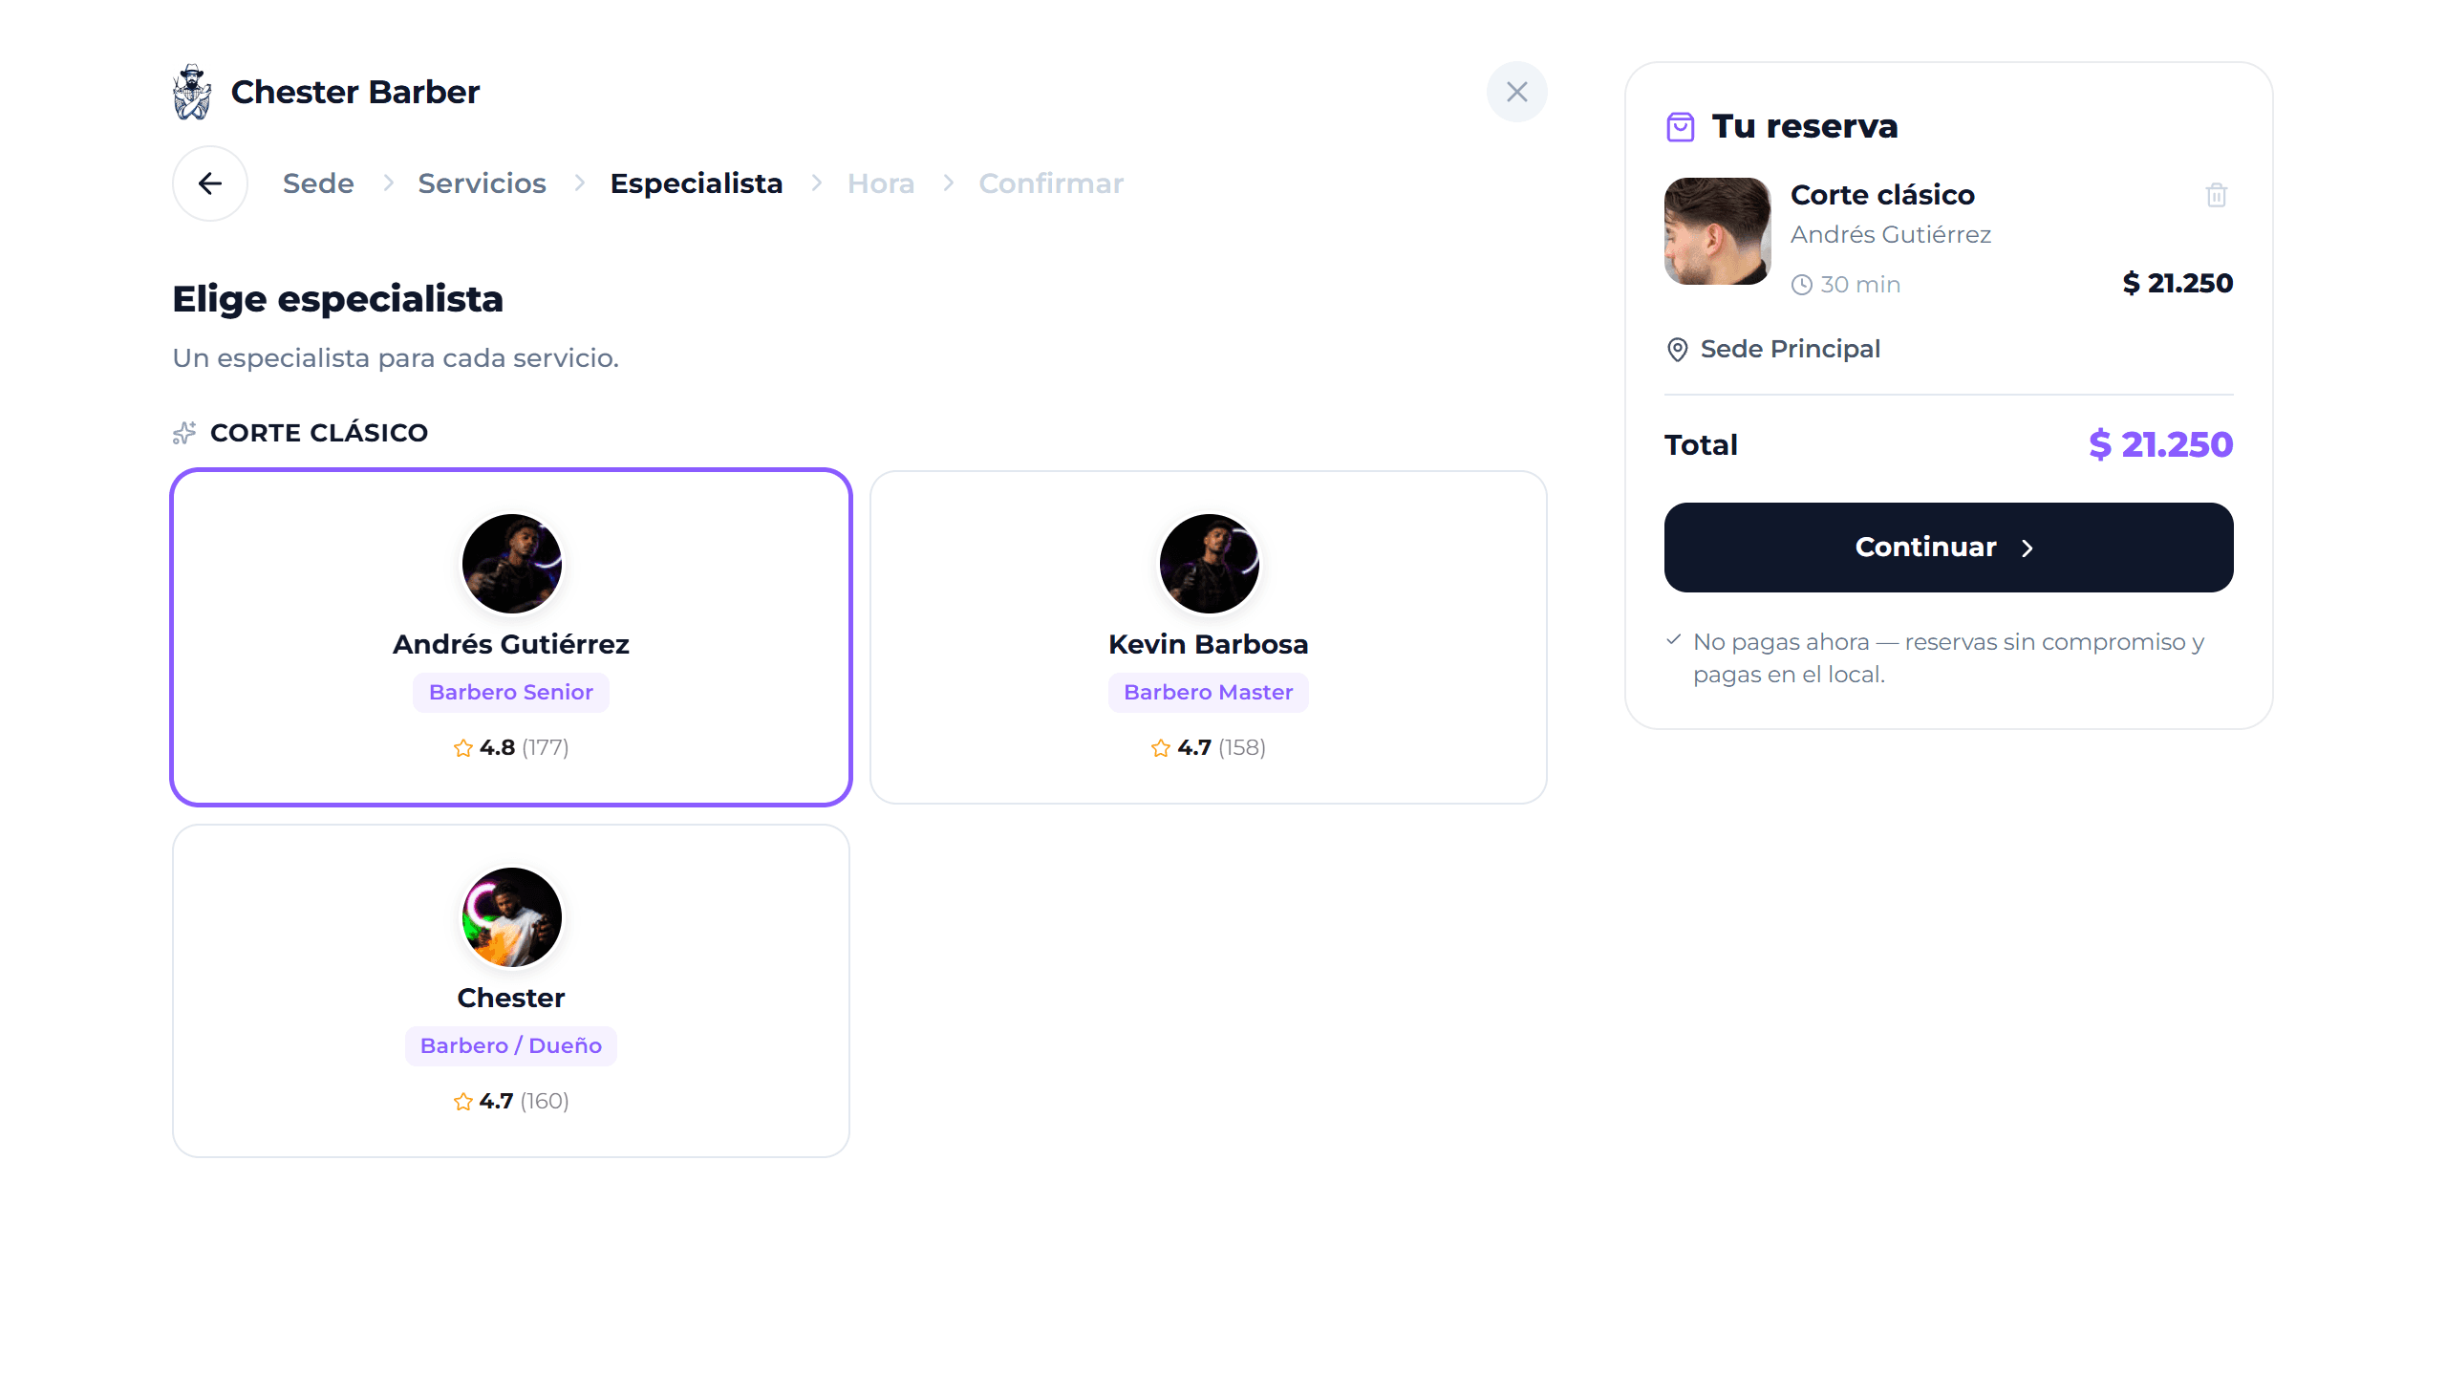Close the booking dialog with X

1516,92
